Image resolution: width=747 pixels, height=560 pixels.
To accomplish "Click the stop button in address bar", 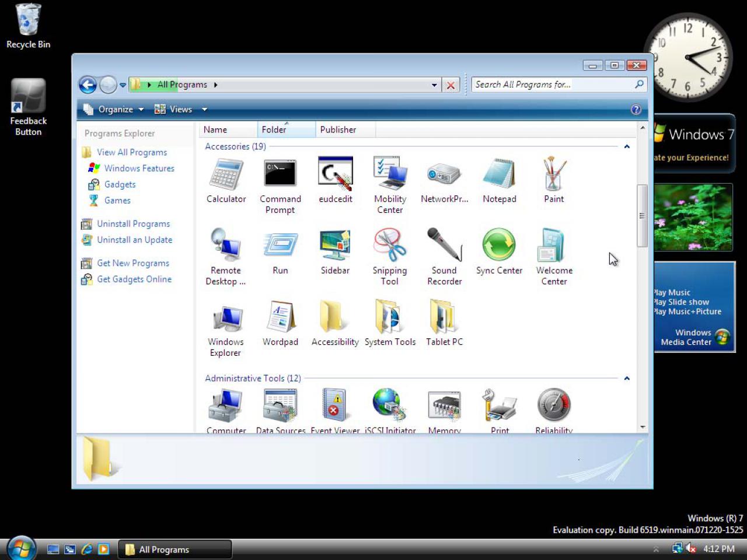I will (x=451, y=85).
